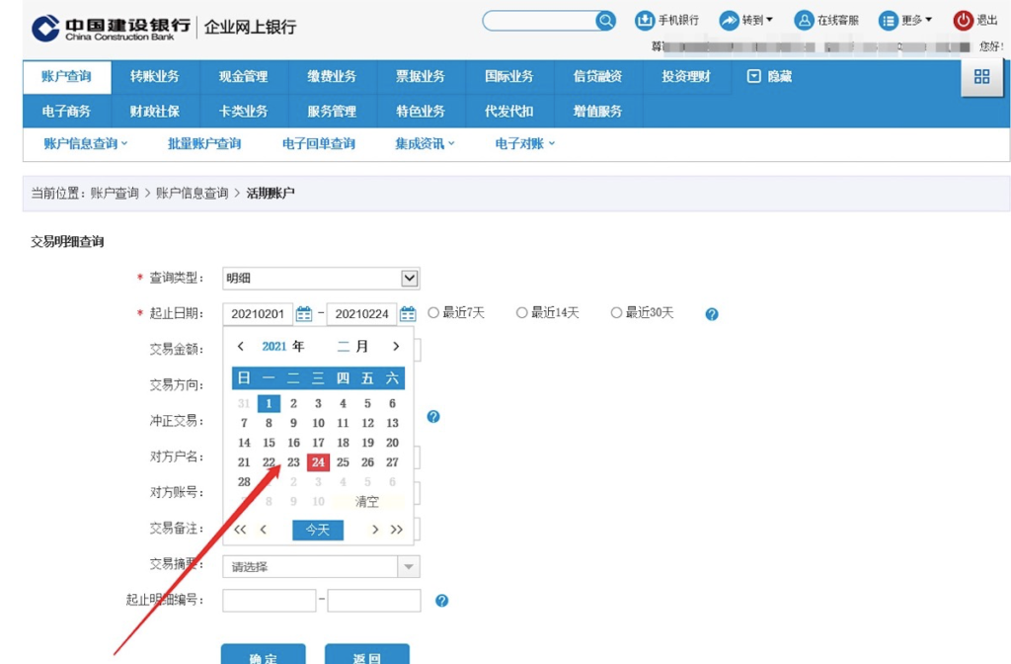Open mobile banking (手机银行) icon
The width and height of the screenshot is (1011, 664).
click(644, 21)
